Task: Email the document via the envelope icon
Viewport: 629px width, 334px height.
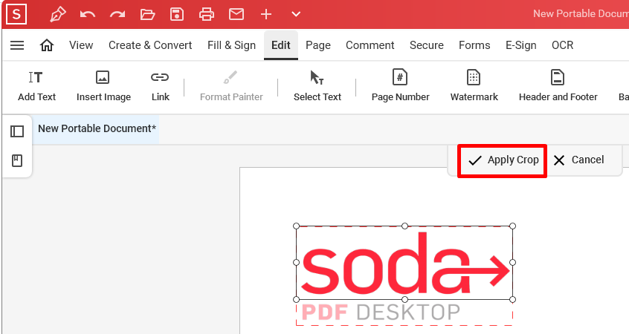Action: click(x=236, y=14)
